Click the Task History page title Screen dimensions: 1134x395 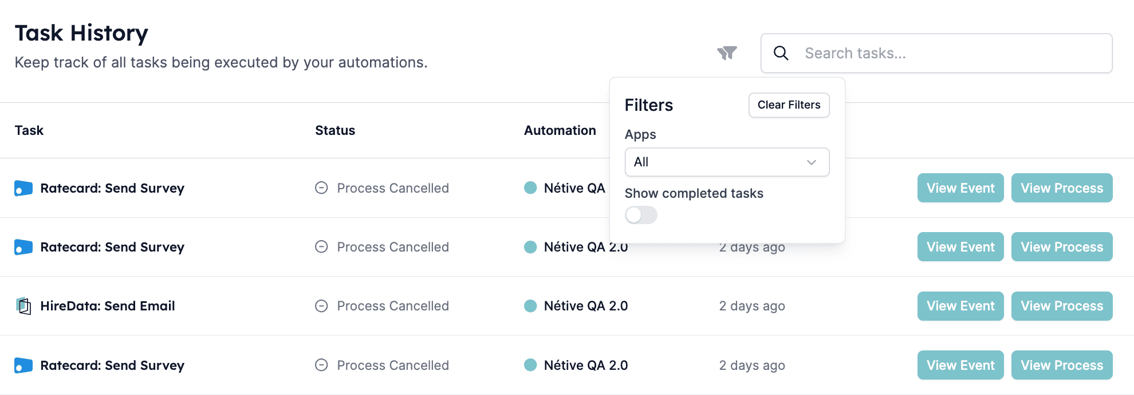pyautogui.click(x=82, y=33)
